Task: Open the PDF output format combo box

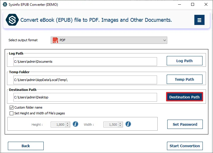Action: pyautogui.click(x=109, y=40)
